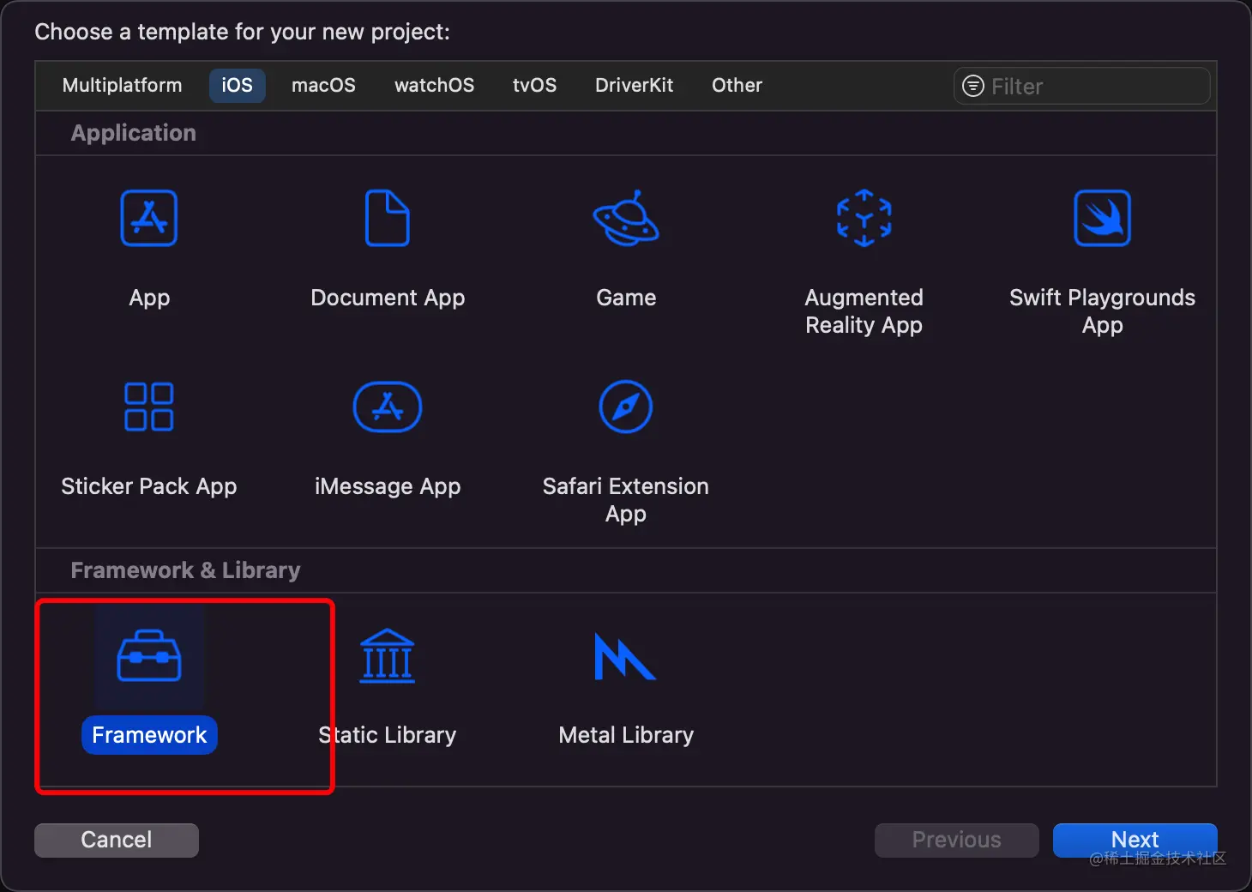
Task: Pick the Game template spaceship icon
Action: 626,218
